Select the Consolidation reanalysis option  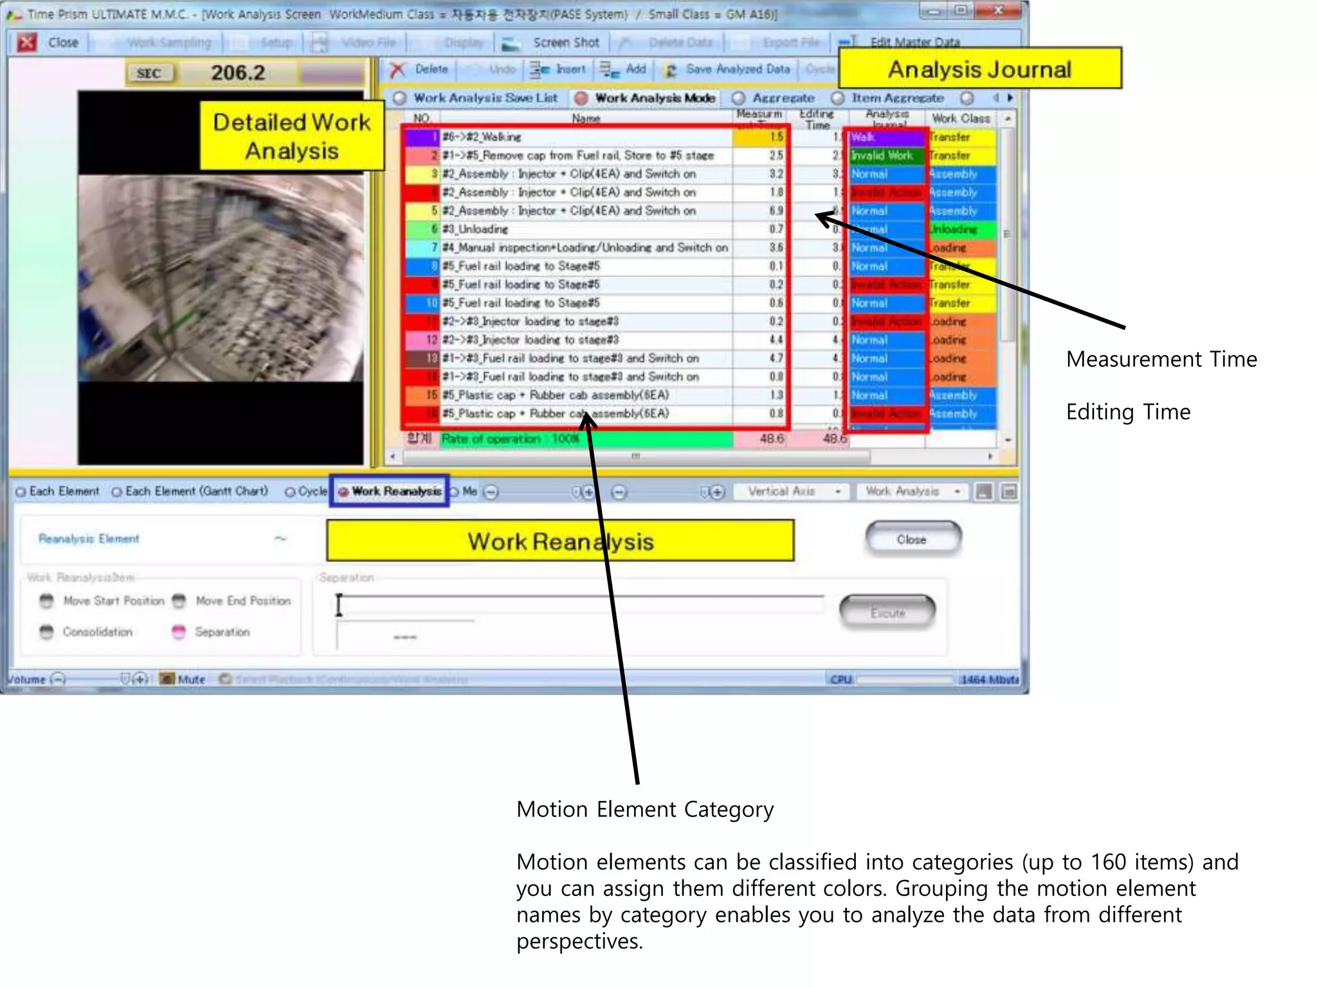(46, 632)
